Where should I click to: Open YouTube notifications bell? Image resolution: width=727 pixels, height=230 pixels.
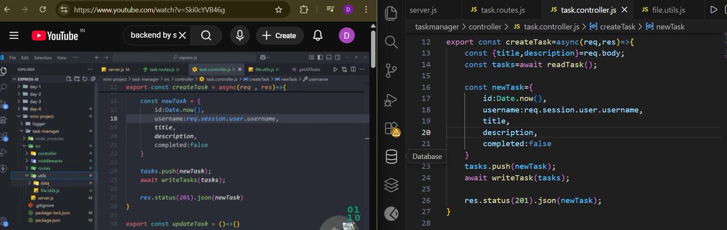[x=317, y=36]
